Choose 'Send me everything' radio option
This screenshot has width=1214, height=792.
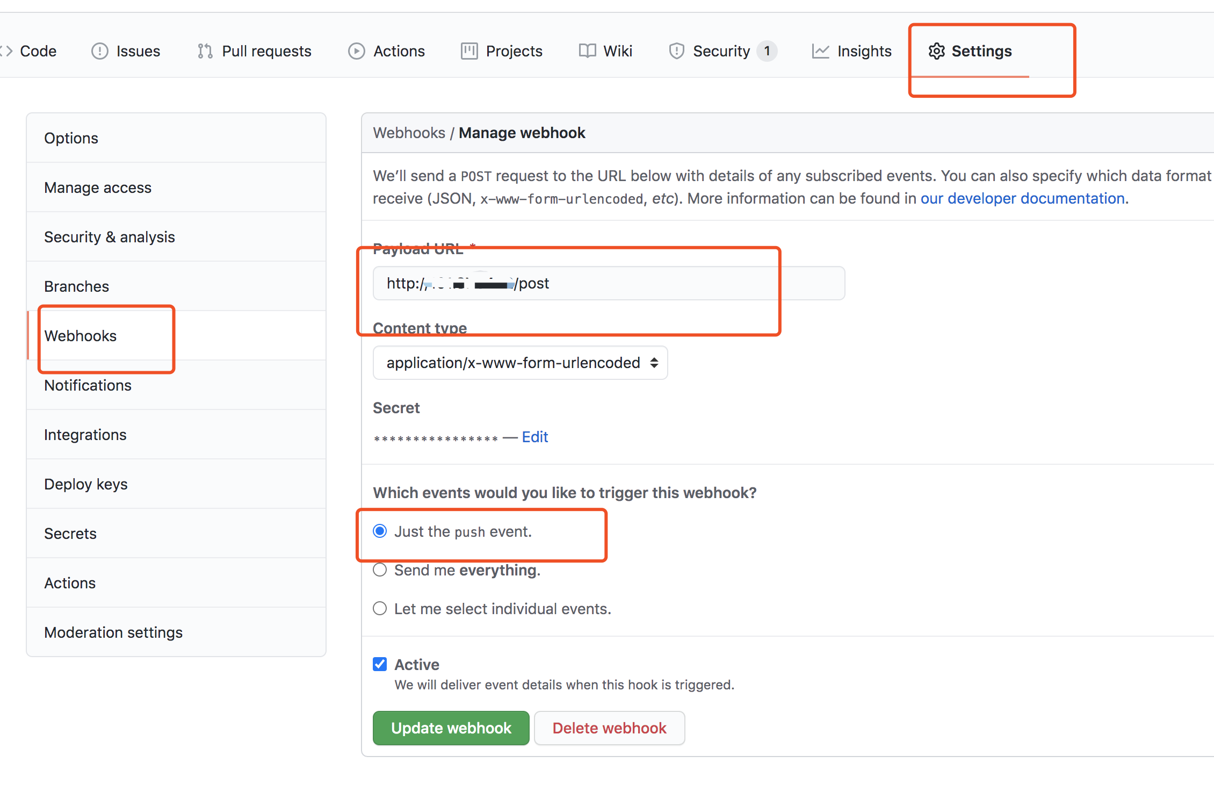point(380,570)
